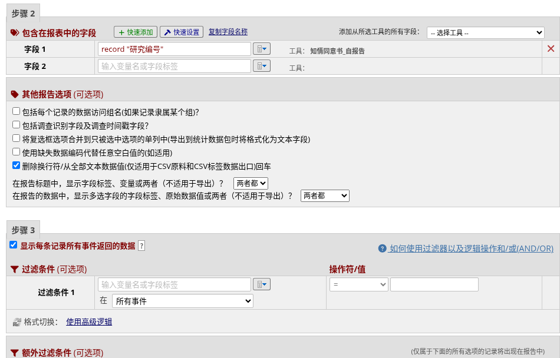Click the 复制字段名称 link

click(x=228, y=32)
